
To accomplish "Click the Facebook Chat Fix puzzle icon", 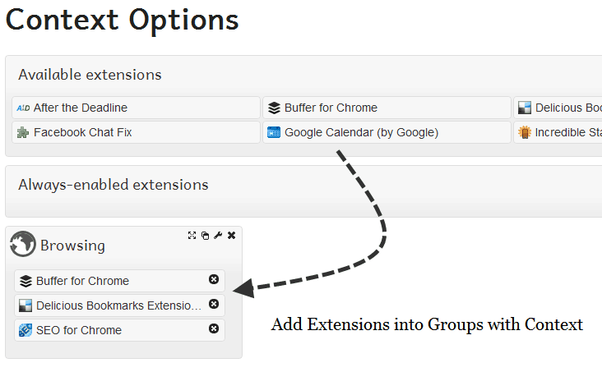I will pos(23,132).
